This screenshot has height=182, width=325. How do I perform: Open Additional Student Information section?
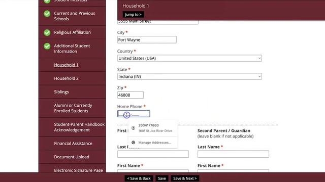click(x=72, y=49)
